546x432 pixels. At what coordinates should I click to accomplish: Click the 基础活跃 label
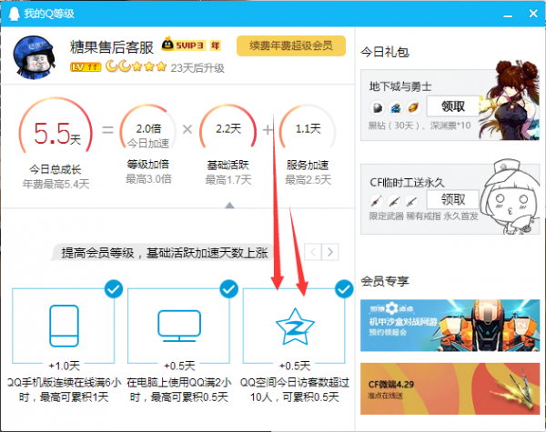tap(228, 165)
